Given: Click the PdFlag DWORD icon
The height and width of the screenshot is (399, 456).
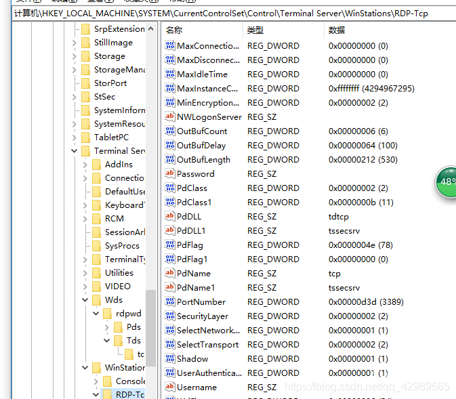Looking at the screenshot, I should click(170, 245).
